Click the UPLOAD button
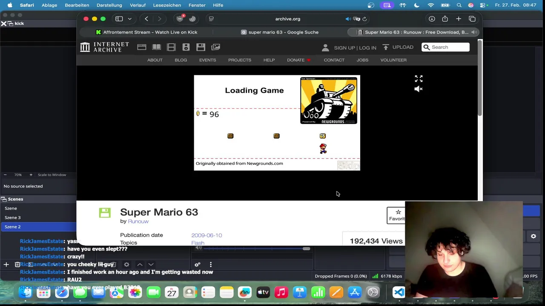The image size is (545, 306). 398,47
